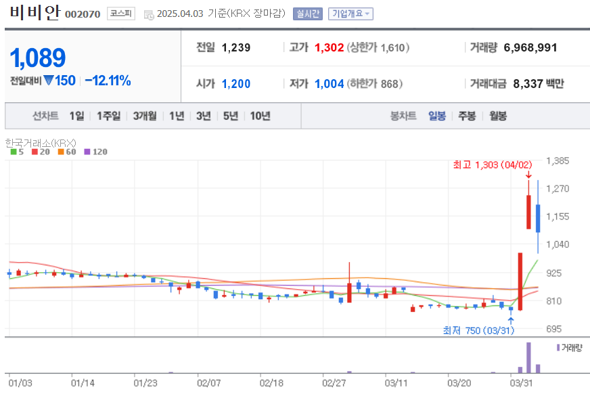This screenshot has height=394, width=590.
Task: Click the stock code 002070
Action: [x=83, y=14]
